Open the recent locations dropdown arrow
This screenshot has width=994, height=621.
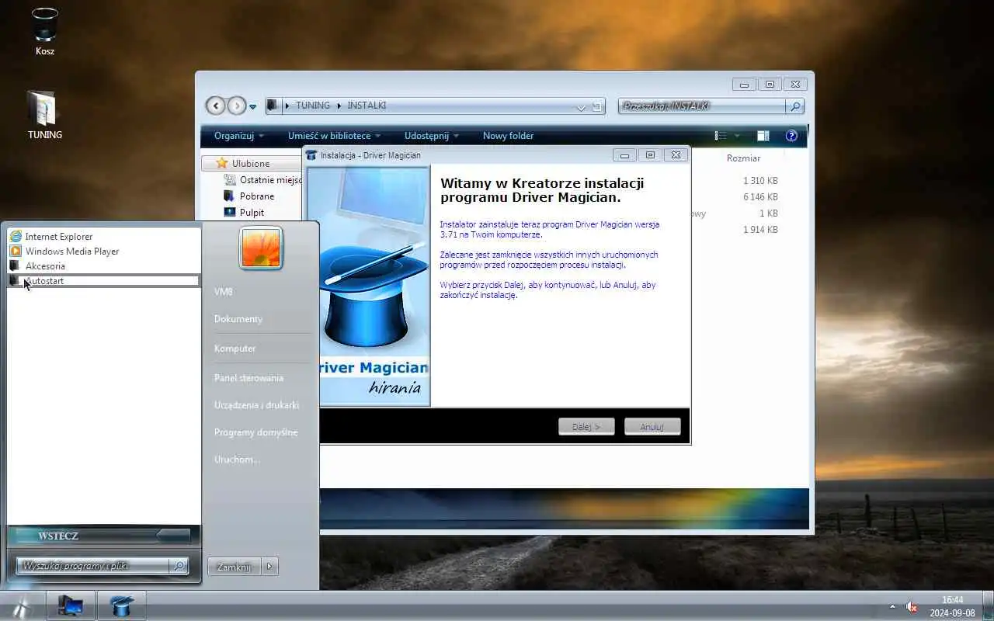tap(252, 106)
